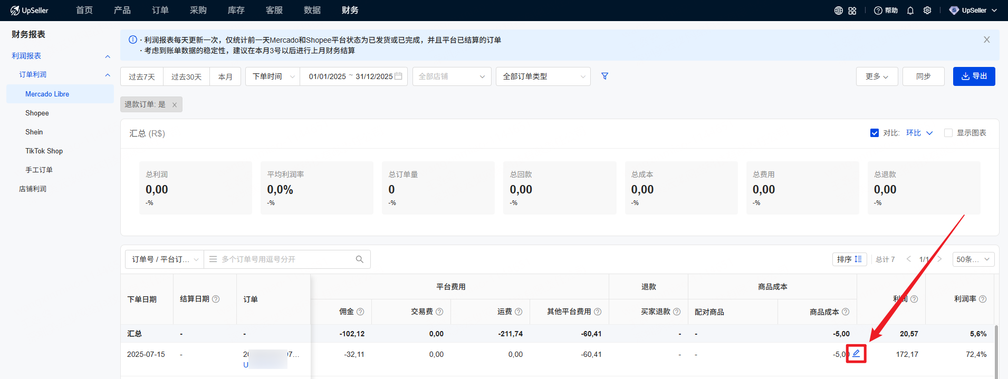The image size is (1008, 379).
Task: Click the filter funnel icon
Action: pos(604,76)
